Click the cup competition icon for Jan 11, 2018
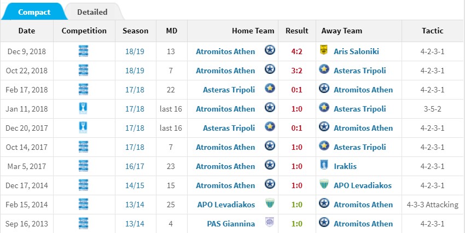This screenshot has height=233, width=465. coord(83,108)
